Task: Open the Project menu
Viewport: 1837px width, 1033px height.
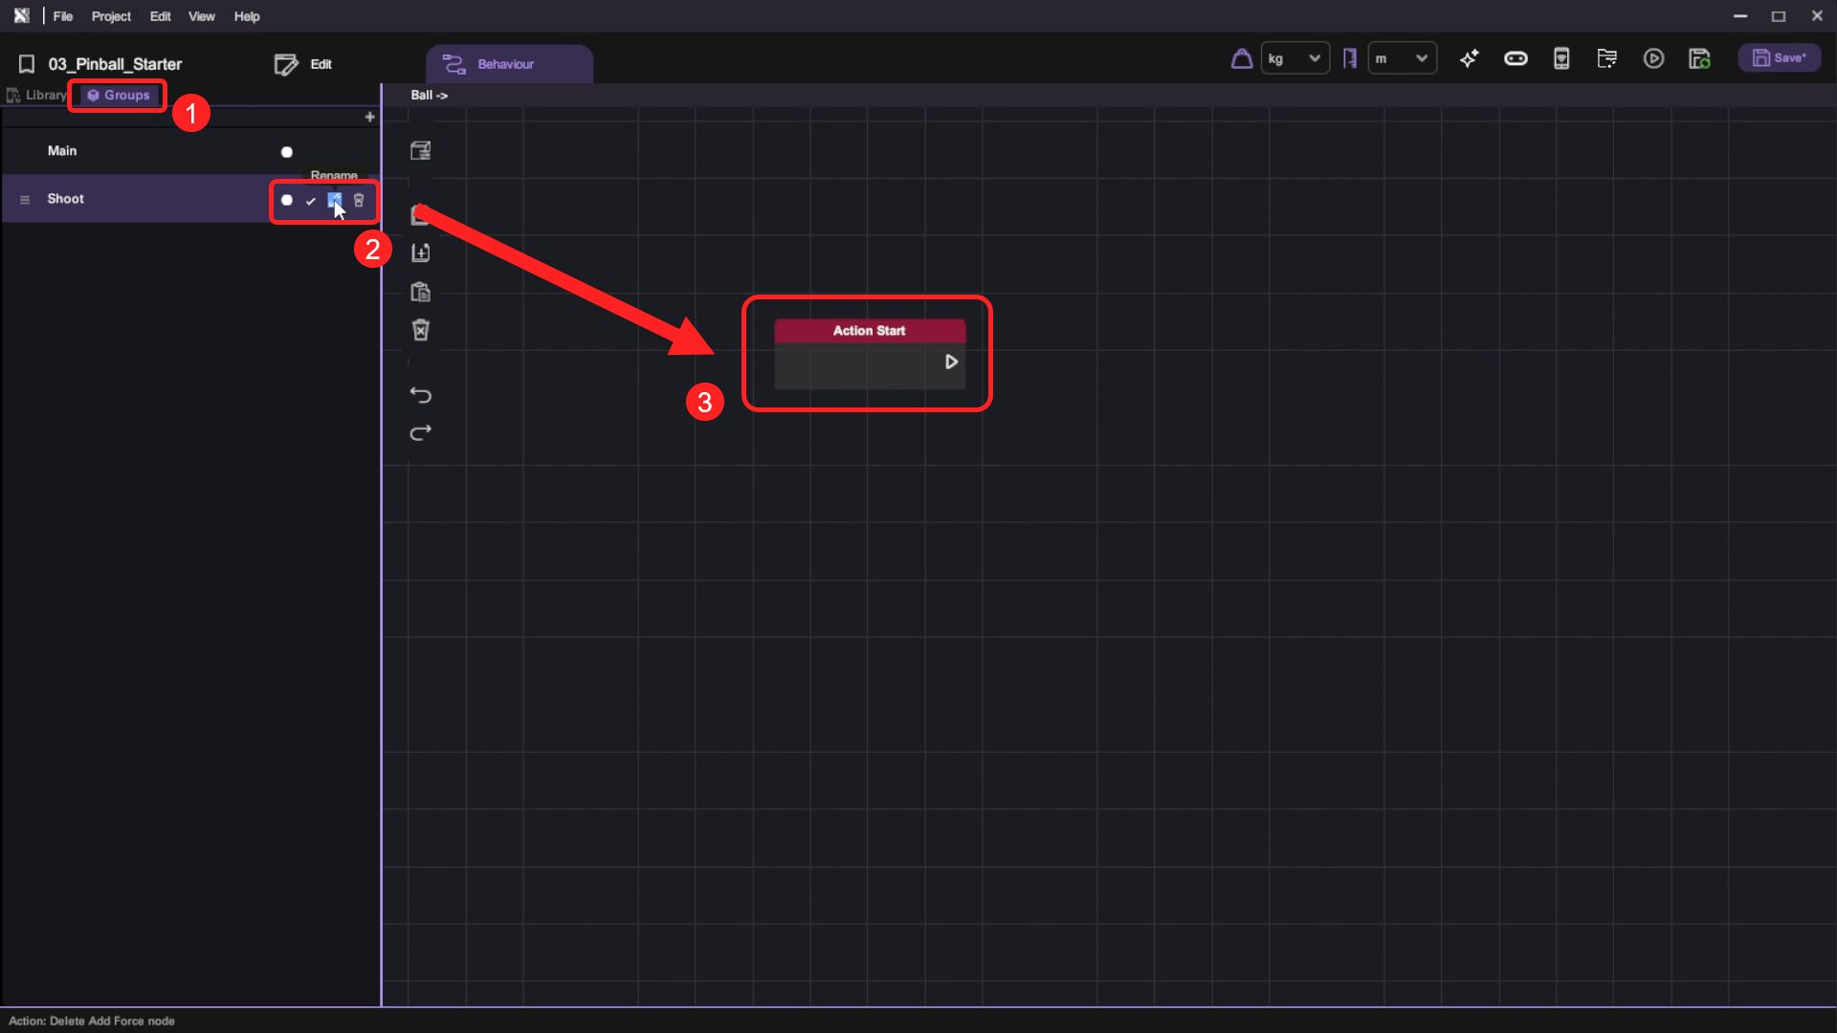Action: point(111,16)
